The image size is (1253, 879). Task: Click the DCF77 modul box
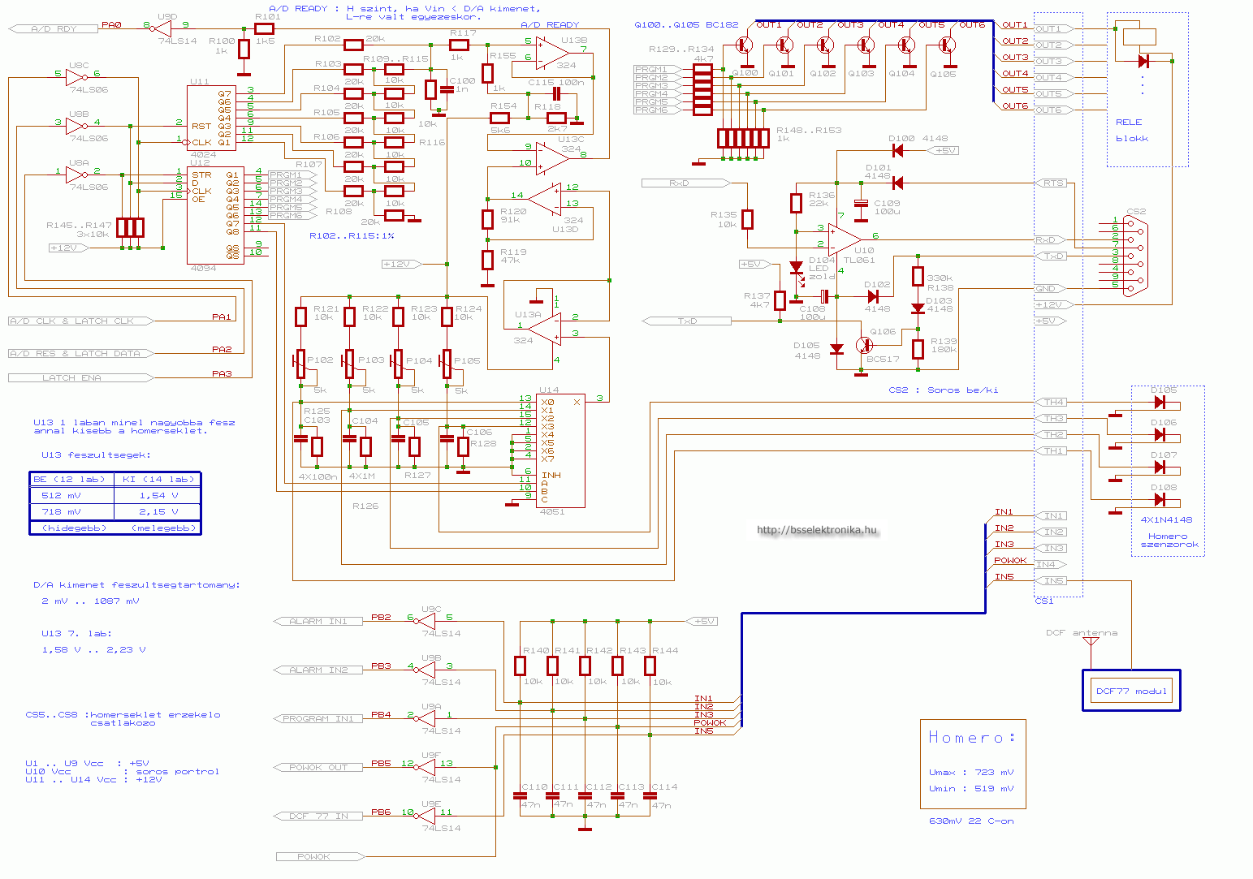[x=1131, y=691]
